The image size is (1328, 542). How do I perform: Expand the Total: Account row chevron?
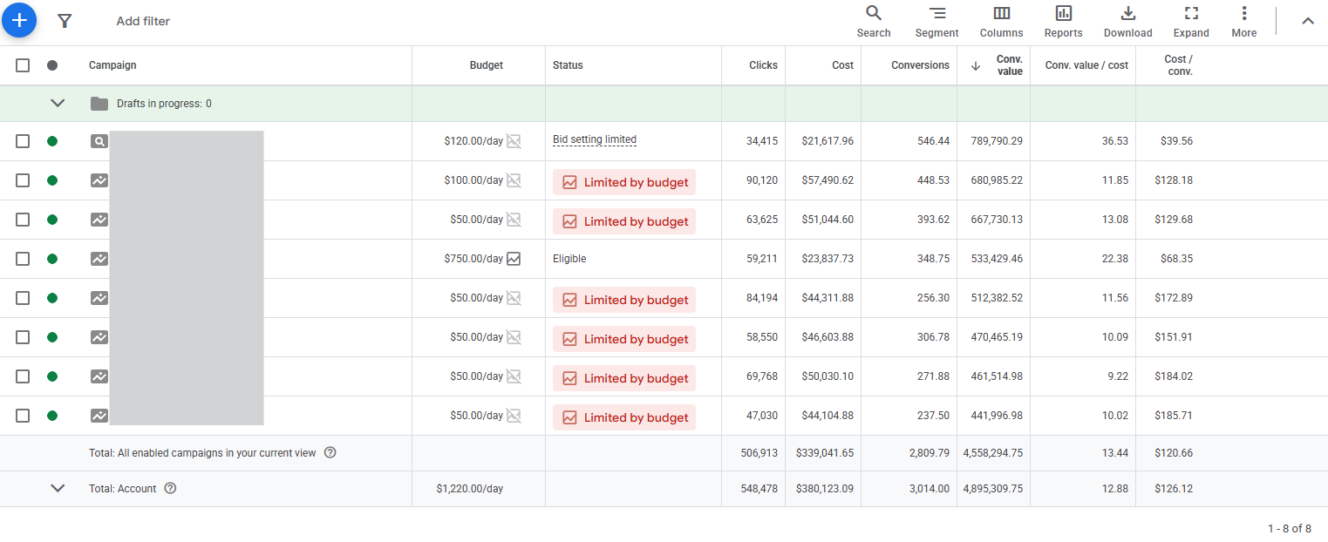coord(58,489)
